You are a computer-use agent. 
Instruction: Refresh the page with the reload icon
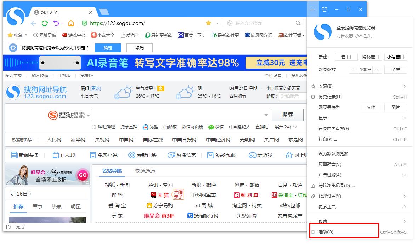coord(45,23)
